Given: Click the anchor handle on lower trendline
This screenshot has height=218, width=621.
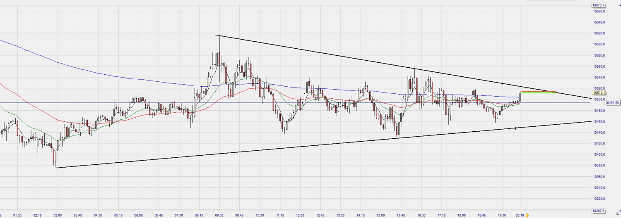Looking at the screenshot, I should (515, 128).
